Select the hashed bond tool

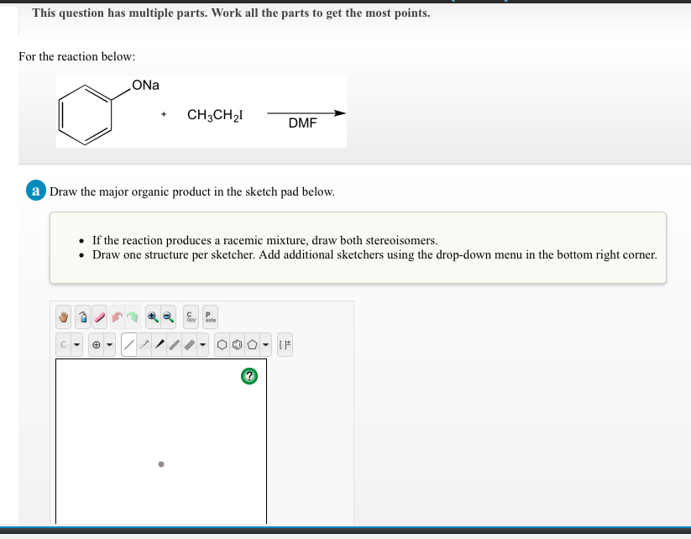145,343
